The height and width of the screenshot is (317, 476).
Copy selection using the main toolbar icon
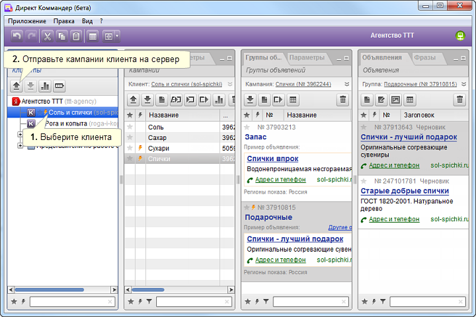click(62, 36)
